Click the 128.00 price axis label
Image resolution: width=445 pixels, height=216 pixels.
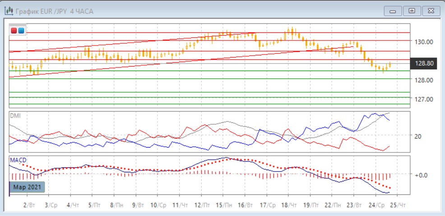tap(424, 80)
